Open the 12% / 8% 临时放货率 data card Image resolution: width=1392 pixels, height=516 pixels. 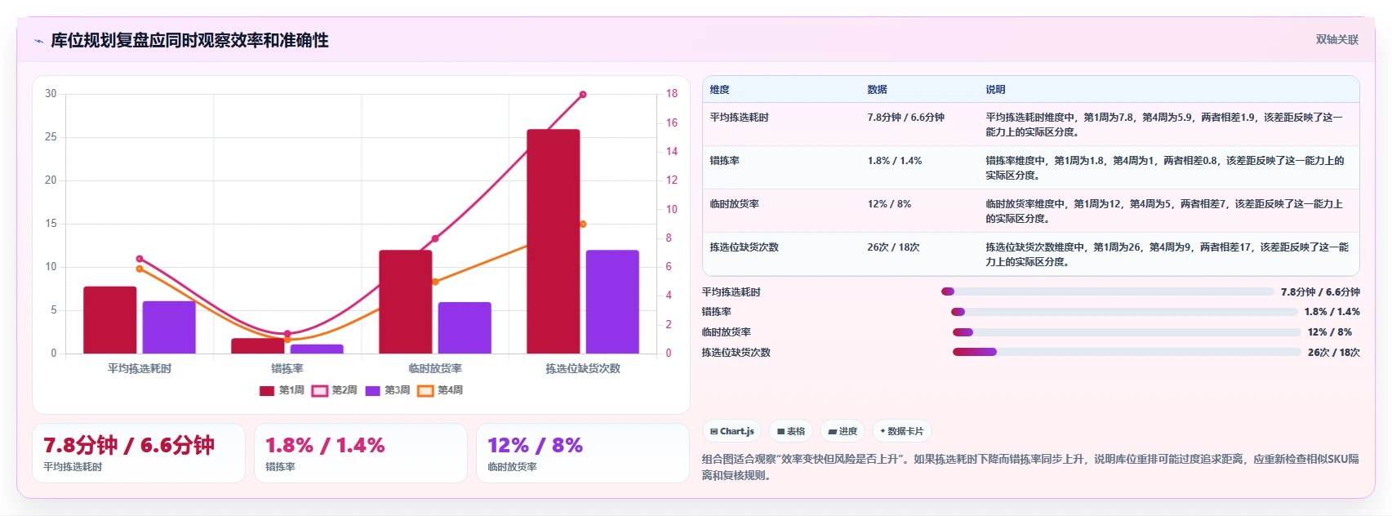click(583, 453)
